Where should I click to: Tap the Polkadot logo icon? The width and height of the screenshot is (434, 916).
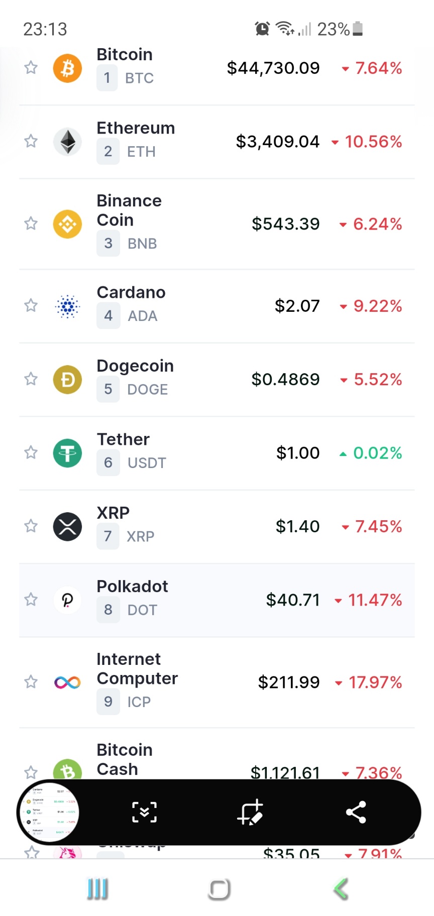click(x=67, y=600)
